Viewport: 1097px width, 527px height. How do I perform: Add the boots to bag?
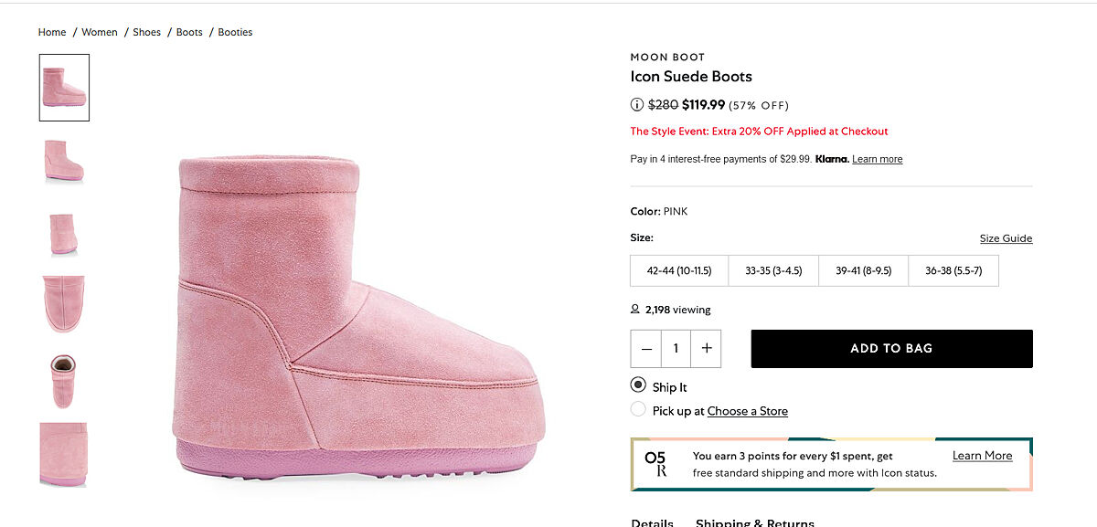tap(891, 349)
